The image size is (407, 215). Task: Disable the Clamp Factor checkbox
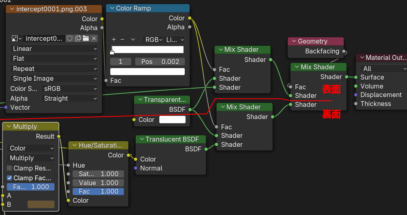(9, 178)
